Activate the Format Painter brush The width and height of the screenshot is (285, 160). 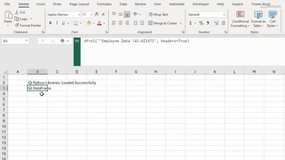pos(28,25)
